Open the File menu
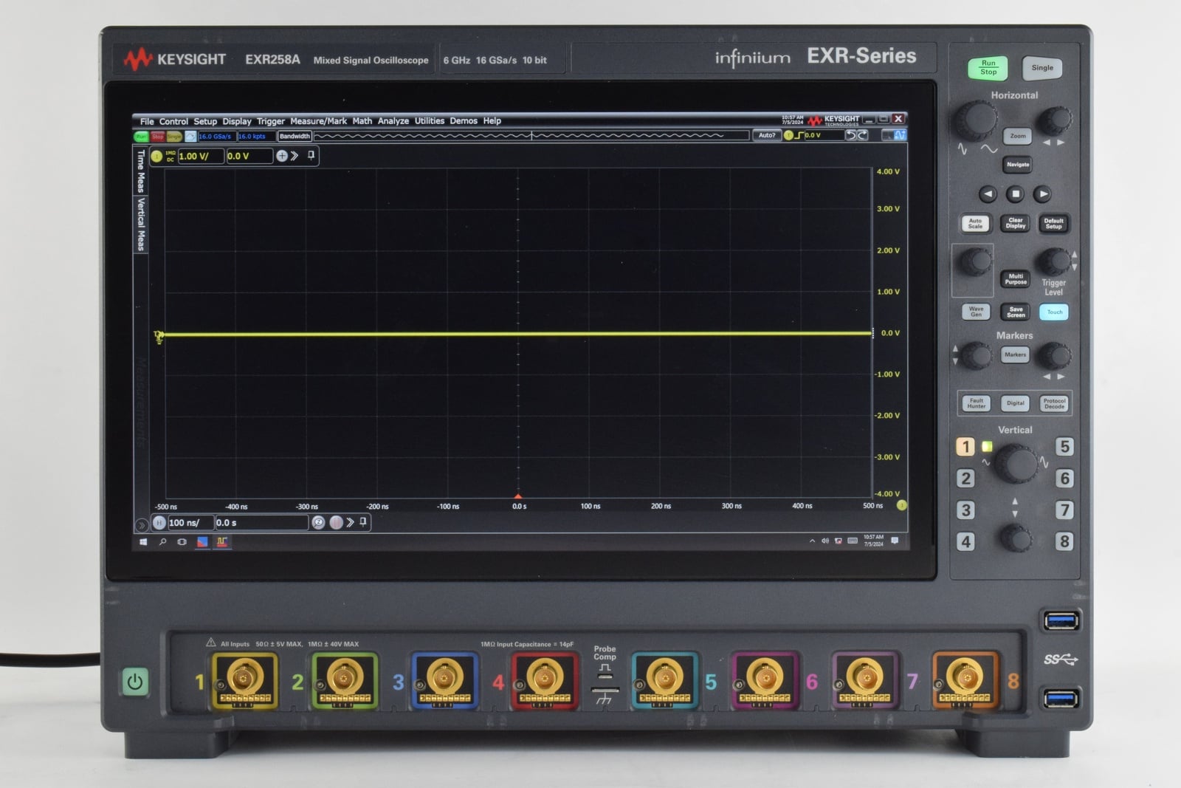The height and width of the screenshot is (788, 1181). pos(147,122)
